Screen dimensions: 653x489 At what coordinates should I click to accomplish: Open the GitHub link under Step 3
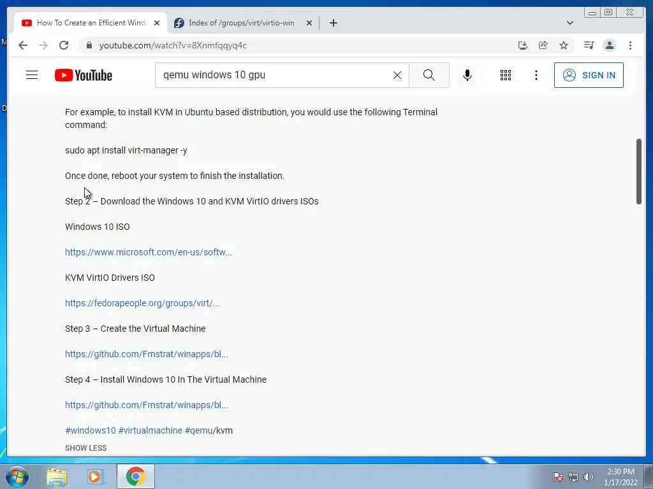(x=147, y=354)
